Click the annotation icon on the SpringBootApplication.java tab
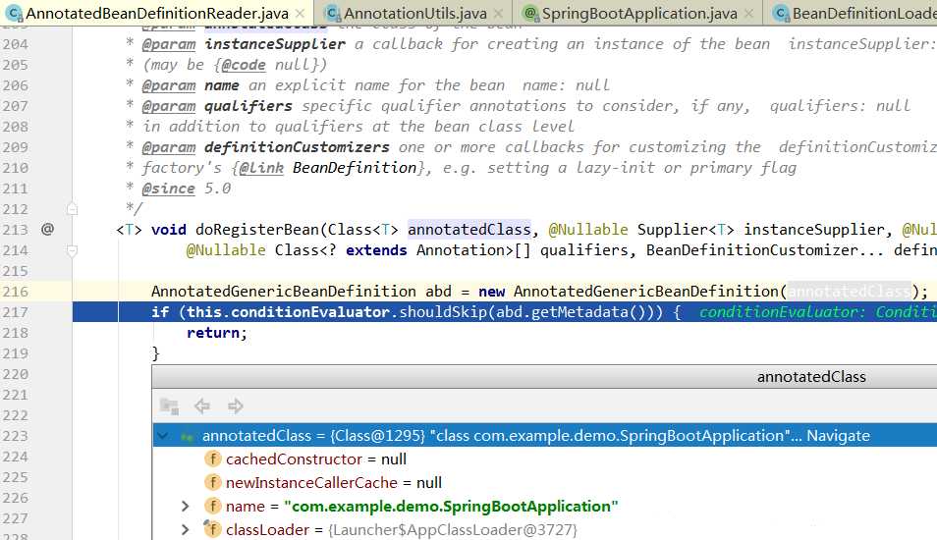 click(530, 13)
